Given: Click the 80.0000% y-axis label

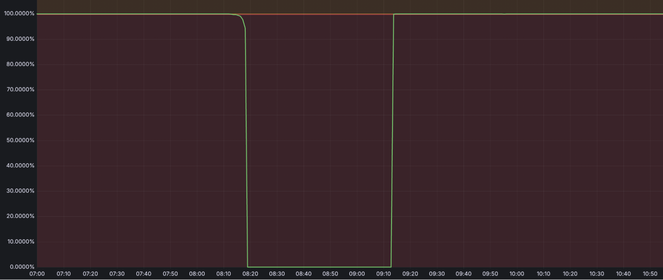Looking at the screenshot, I should 20,64.
